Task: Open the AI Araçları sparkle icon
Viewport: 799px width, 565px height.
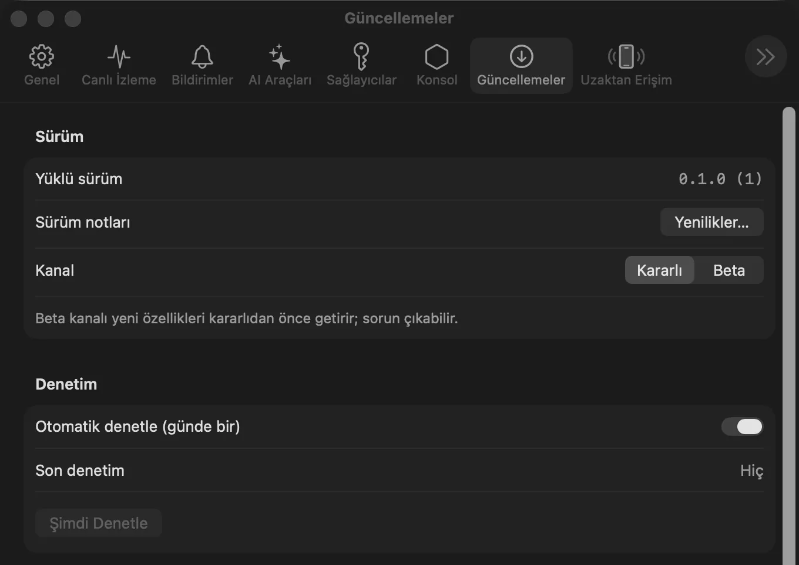Action: (x=280, y=57)
